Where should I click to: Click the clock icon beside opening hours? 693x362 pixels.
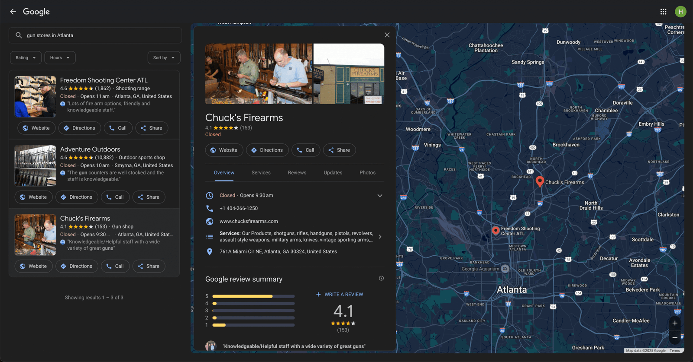click(210, 196)
